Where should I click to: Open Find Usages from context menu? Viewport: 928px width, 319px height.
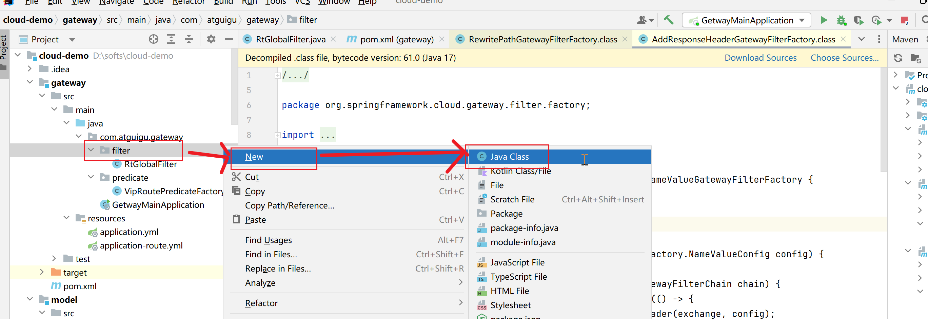[347, 240]
